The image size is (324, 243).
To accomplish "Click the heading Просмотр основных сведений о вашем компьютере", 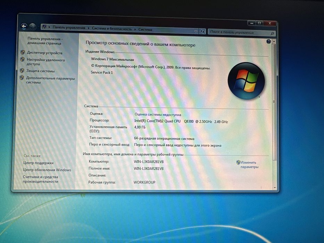I will 140,44.
